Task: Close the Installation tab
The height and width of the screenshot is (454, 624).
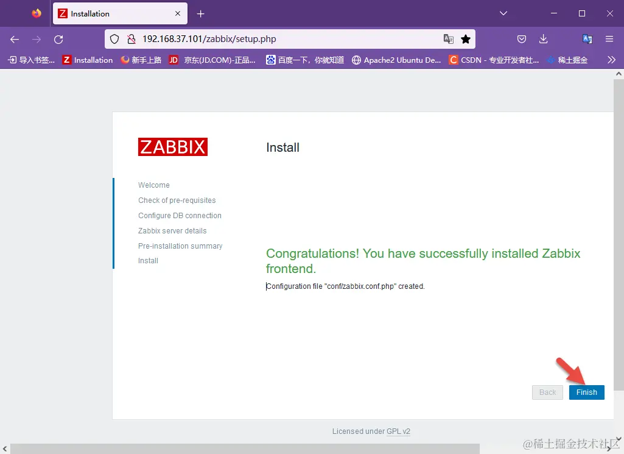Action: point(178,13)
